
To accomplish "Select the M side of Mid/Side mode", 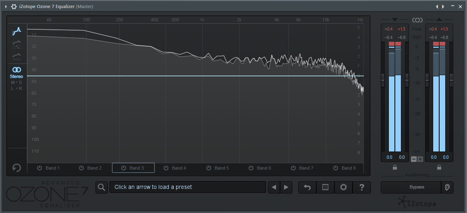I will (x=13, y=82).
